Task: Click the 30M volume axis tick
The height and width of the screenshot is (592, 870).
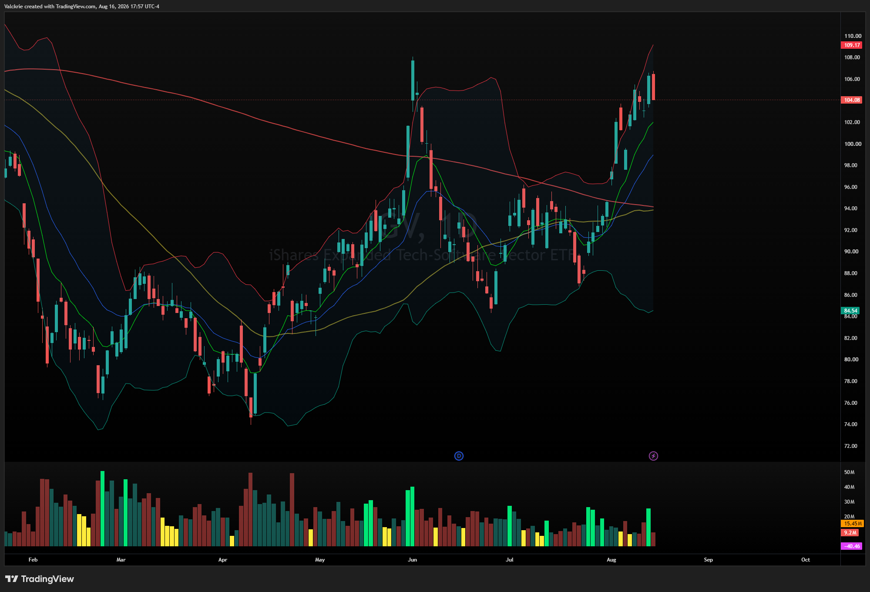Action: pyautogui.click(x=849, y=502)
